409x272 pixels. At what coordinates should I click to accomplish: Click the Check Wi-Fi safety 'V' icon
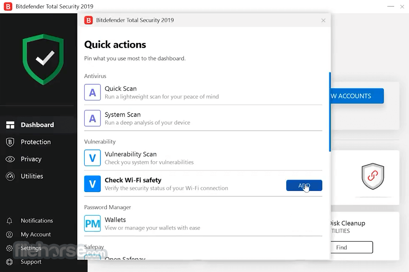[92, 184]
